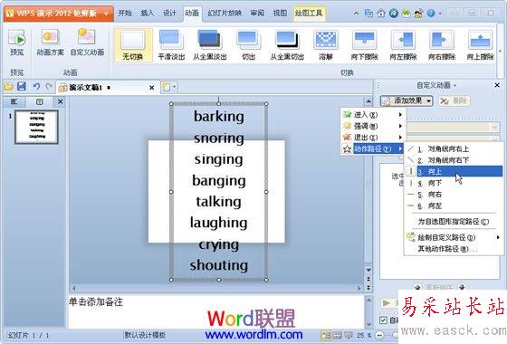
Task: Select slide 1 thumbnail
Action: click(x=37, y=127)
